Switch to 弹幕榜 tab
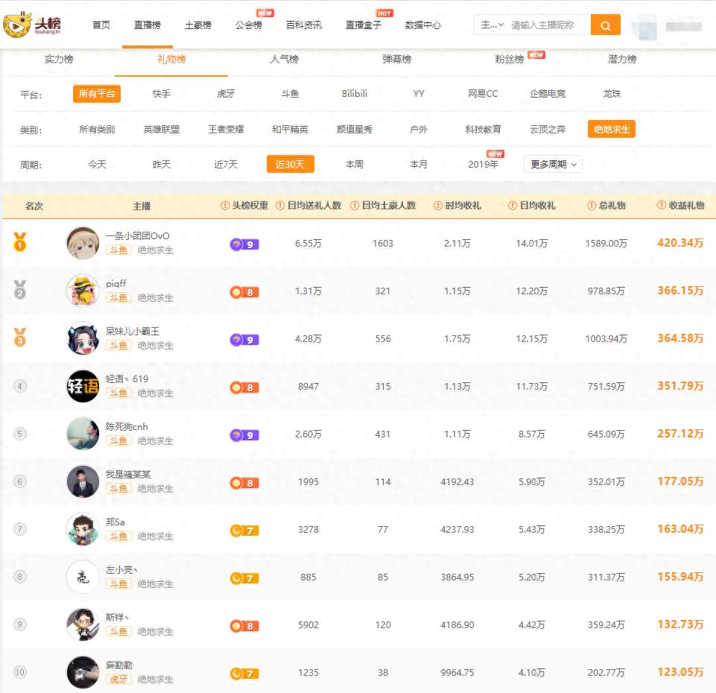The image size is (716, 693). tap(397, 59)
